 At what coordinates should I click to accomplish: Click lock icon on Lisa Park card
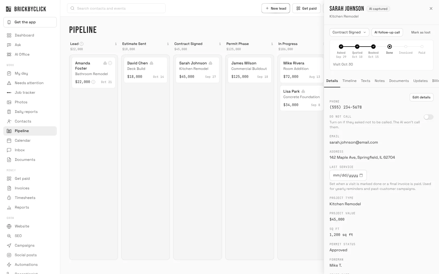click(303, 92)
